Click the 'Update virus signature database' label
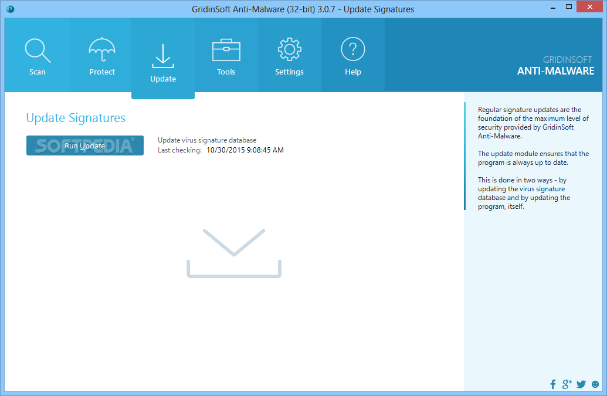 point(207,140)
